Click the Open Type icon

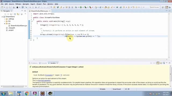106,7
